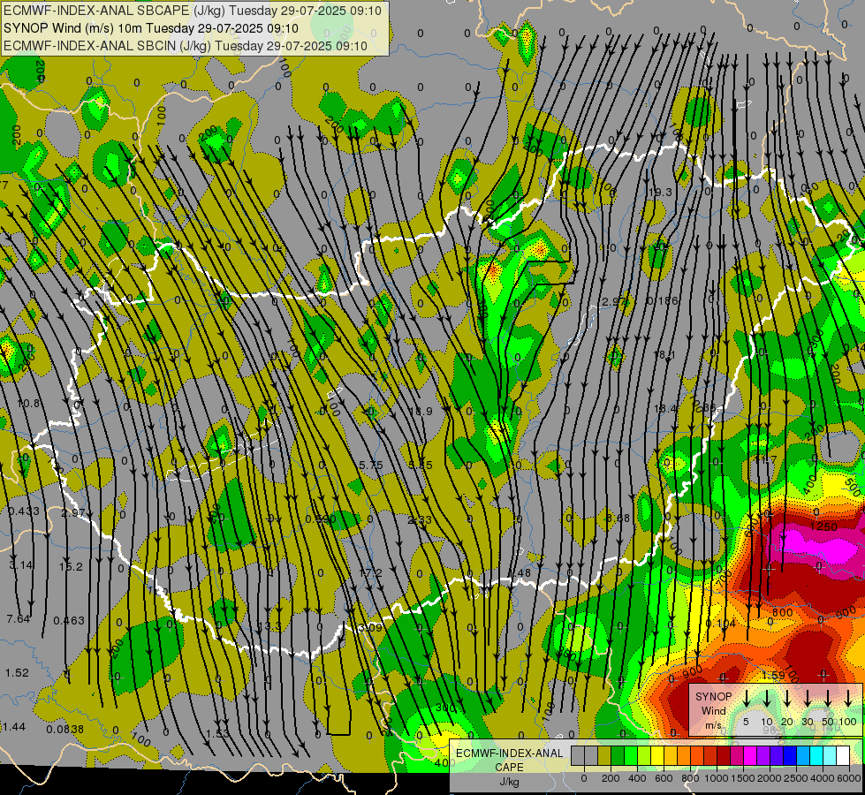Image resolution: width=865 pixels, height=795 pixels.
Task: Click the station value '5.68' on map
Action: coord(618,518)
